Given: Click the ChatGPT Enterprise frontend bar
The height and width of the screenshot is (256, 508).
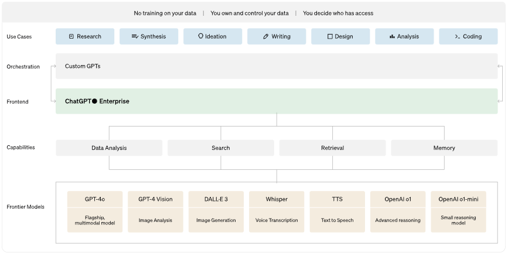Looking at the screenshot, I should [277, 101].
